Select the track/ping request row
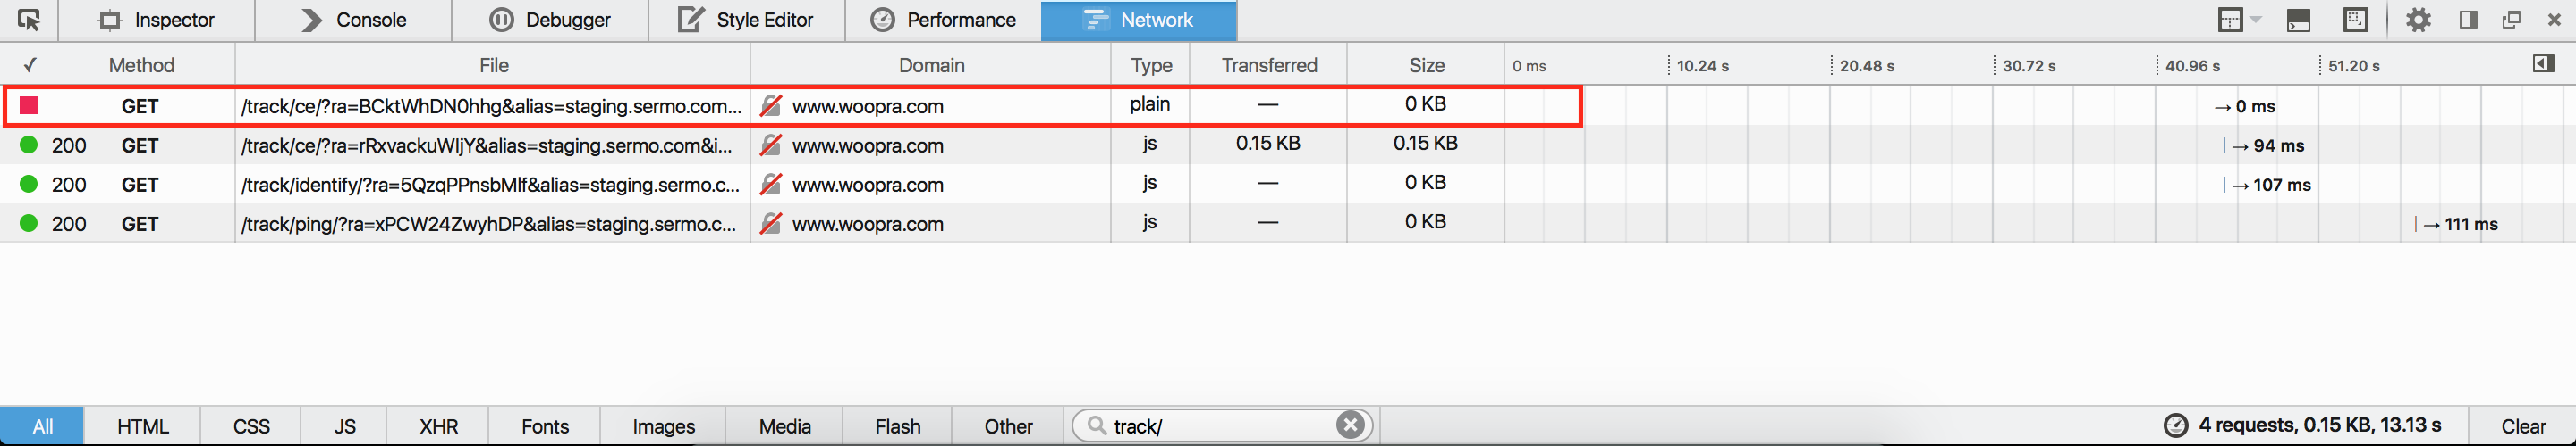This screenshot has width=2576, height=446. (1288, 224)
